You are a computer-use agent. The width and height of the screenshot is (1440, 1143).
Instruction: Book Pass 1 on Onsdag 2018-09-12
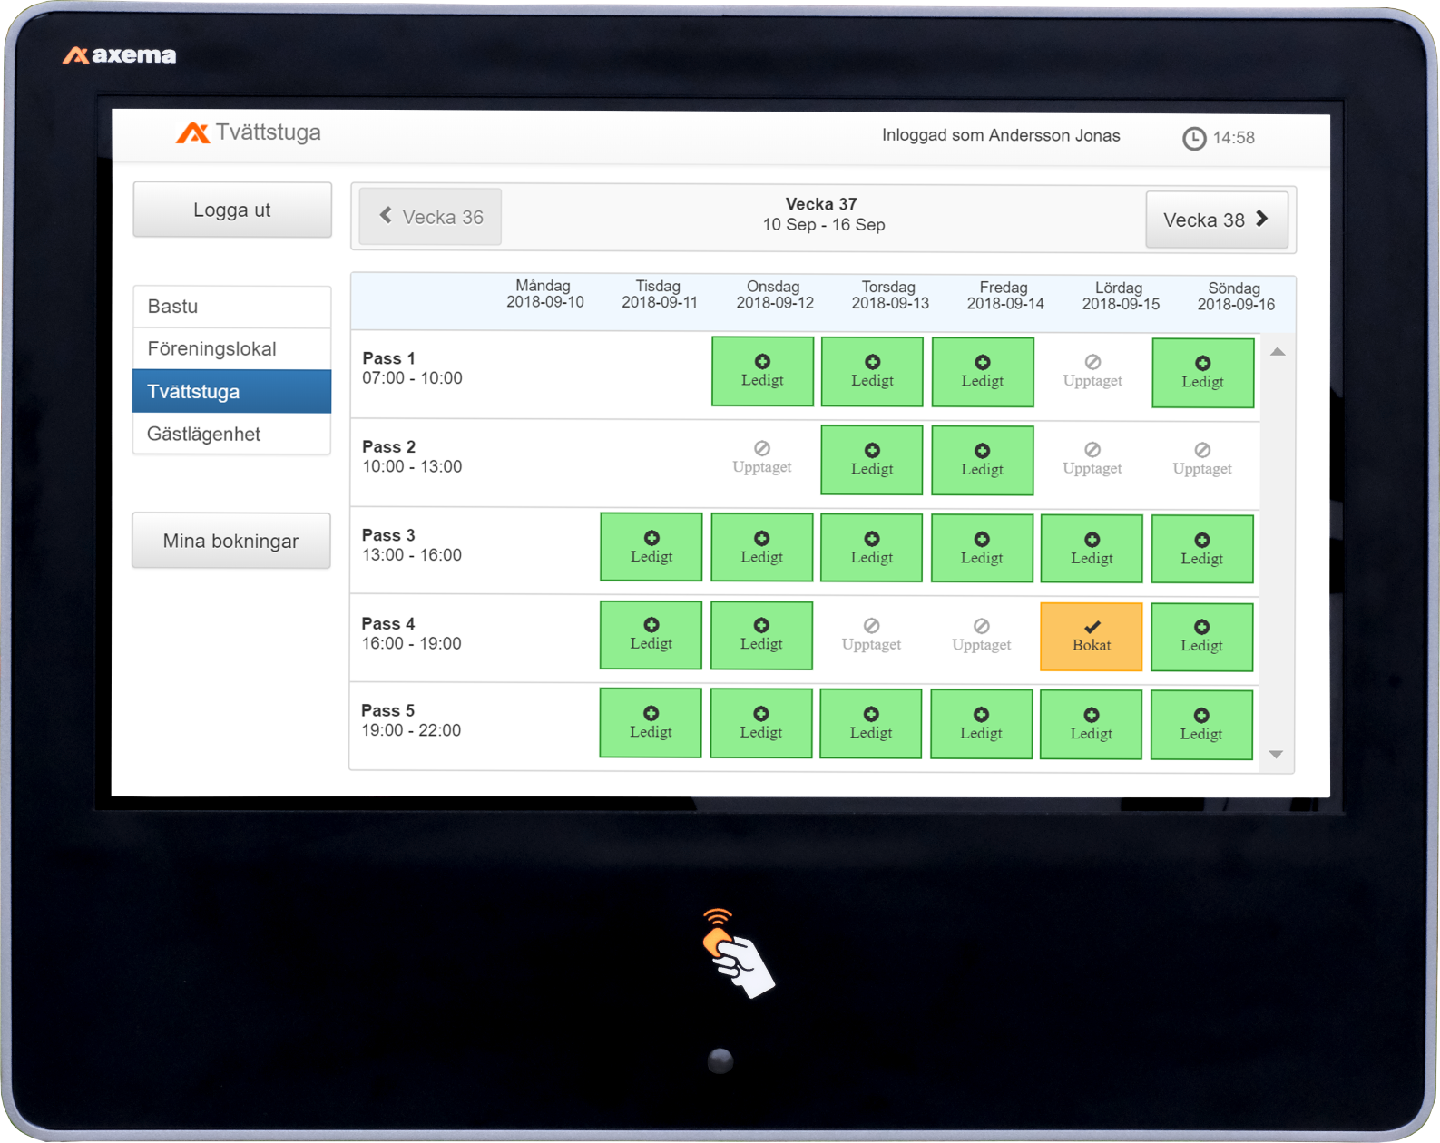pos(762,372)
